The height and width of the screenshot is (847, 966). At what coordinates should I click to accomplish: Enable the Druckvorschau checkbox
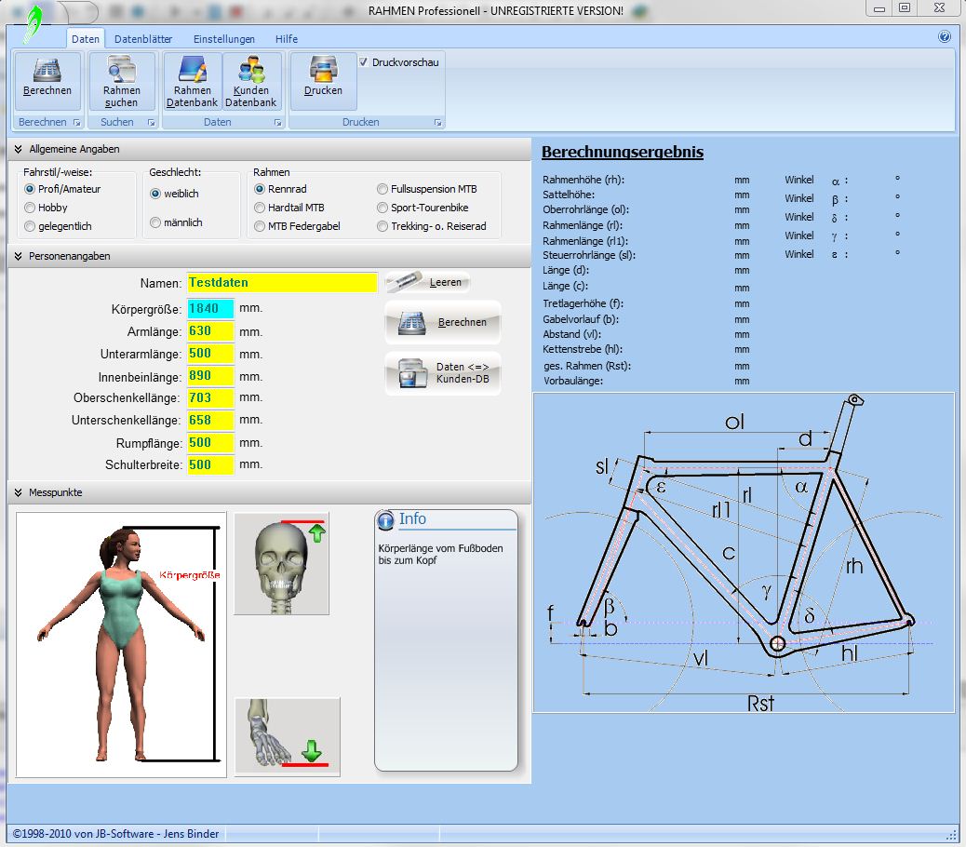[364, 62]
